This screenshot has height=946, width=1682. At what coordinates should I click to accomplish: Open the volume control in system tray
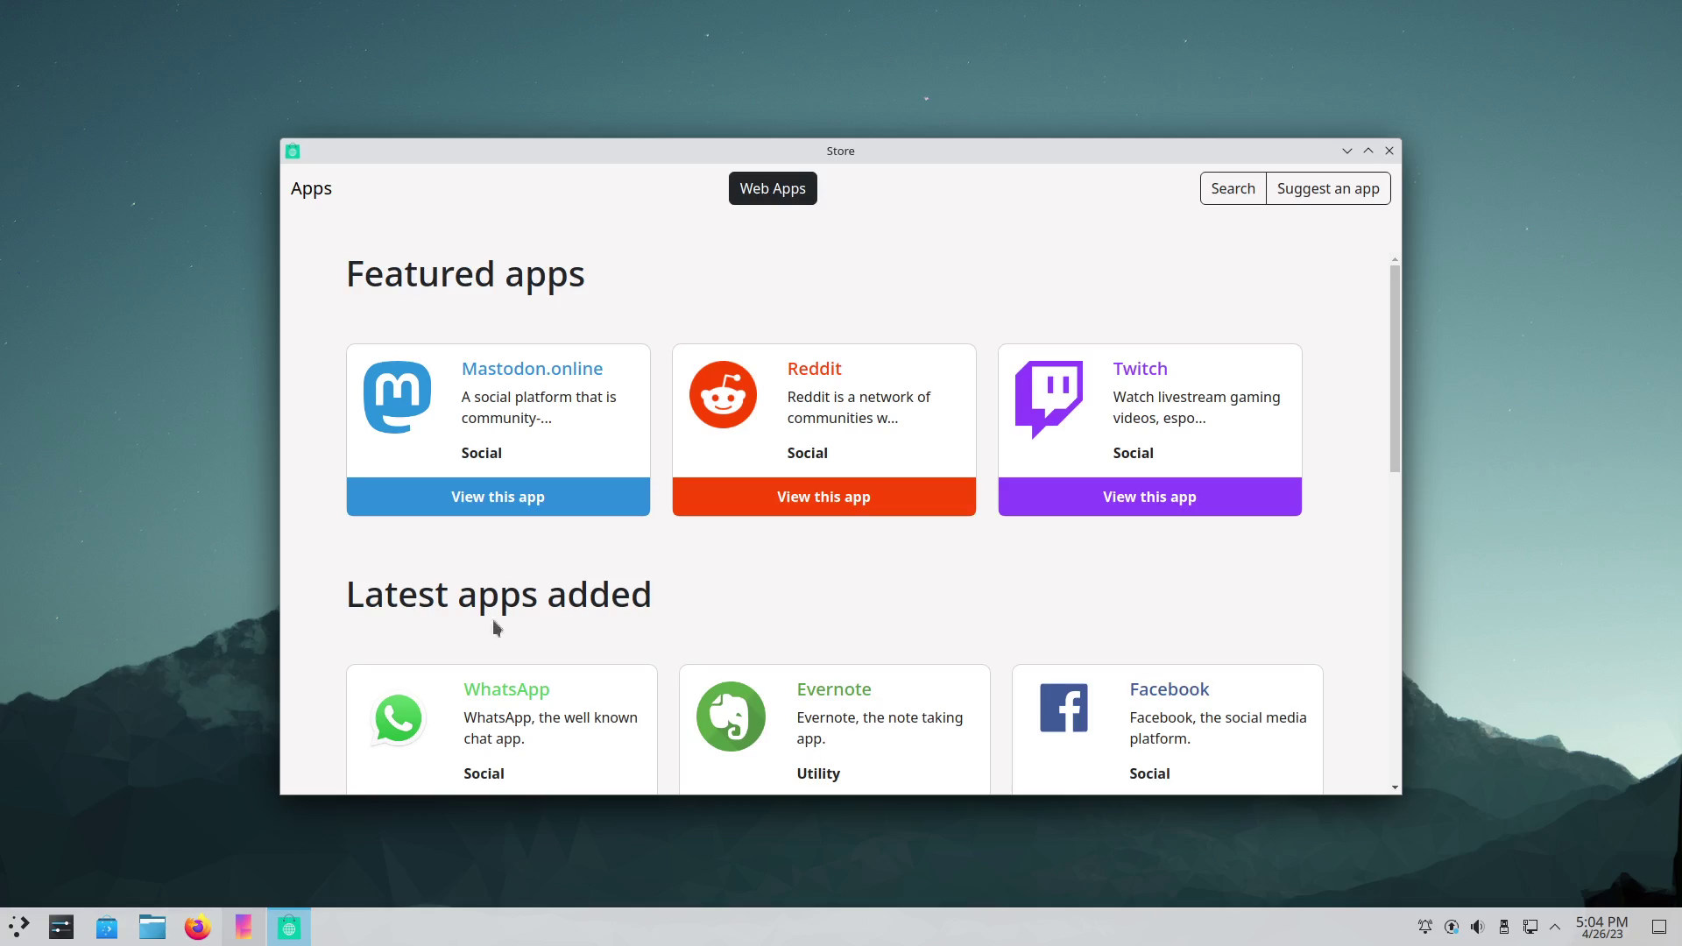(x=1478, y=927)
